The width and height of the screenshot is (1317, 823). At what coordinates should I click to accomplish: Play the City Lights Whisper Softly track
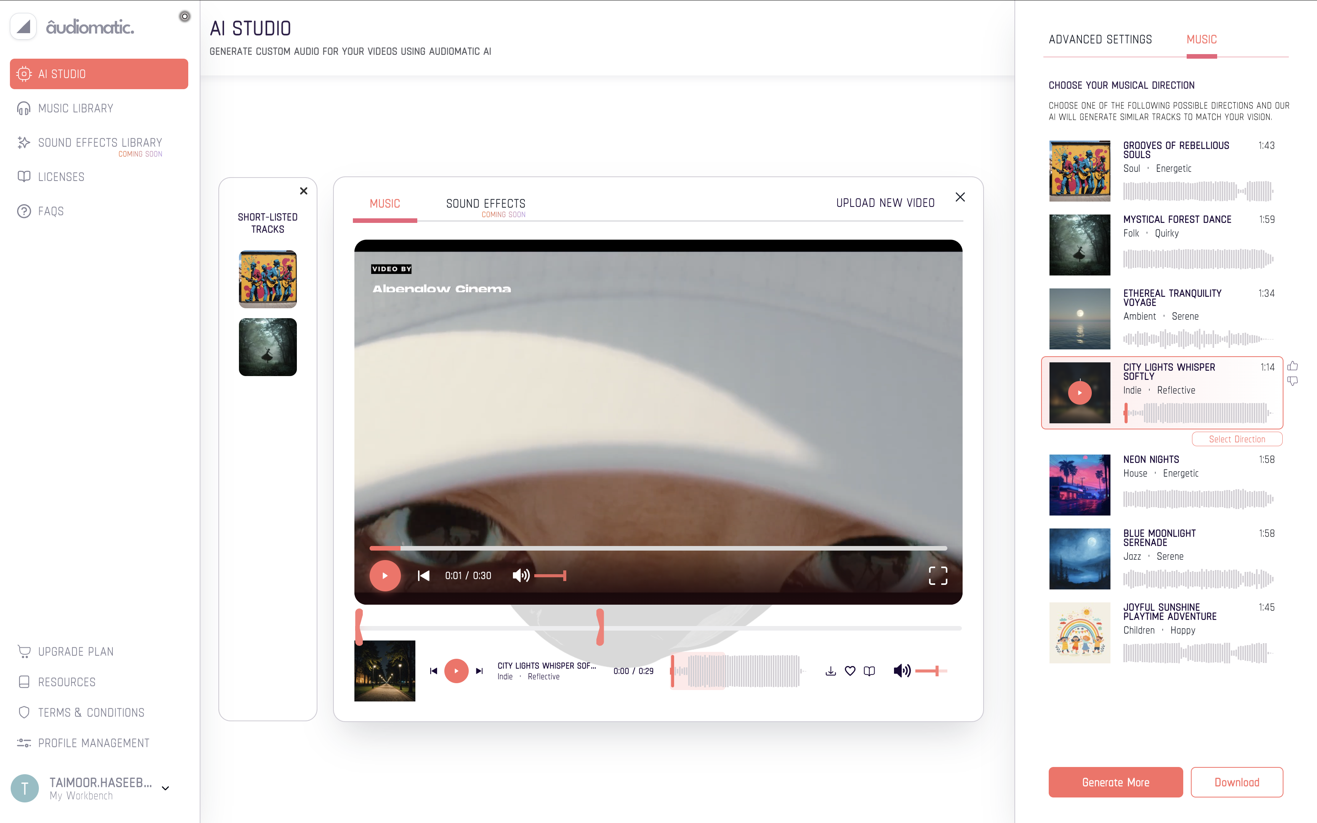1080,392
